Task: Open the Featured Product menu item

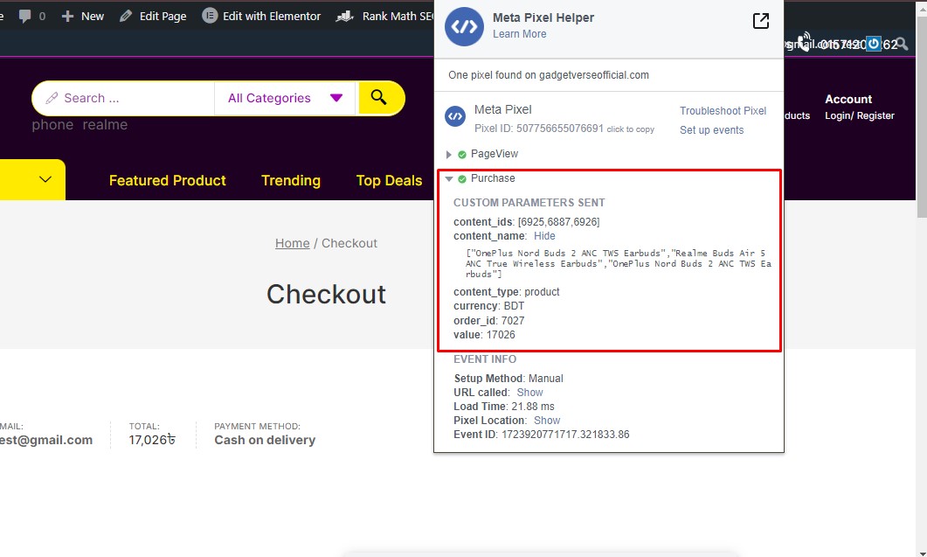Action: [x=167, y=180]
